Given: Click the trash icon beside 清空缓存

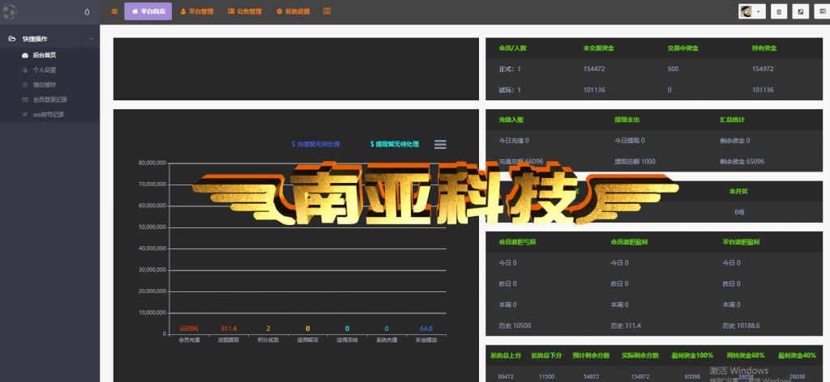Looking at the screenshot, I should [x=25, y=84].
